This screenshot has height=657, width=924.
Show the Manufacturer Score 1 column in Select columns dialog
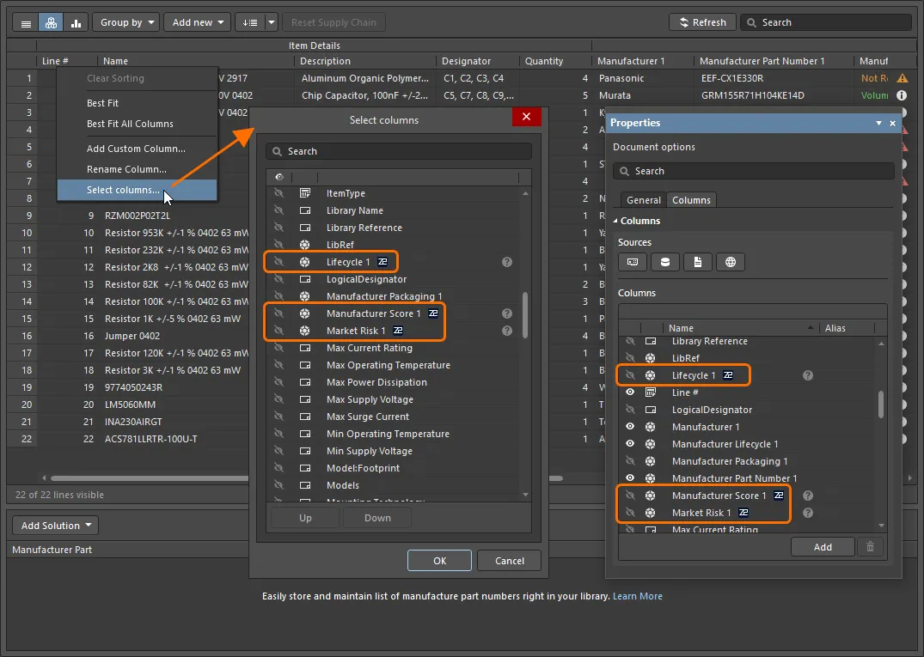278,313
